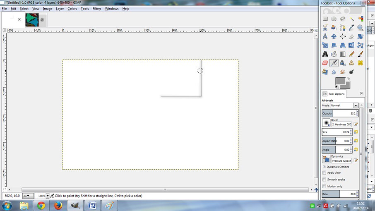
Task: Select the Flip tool
Action: click(351, 46)
